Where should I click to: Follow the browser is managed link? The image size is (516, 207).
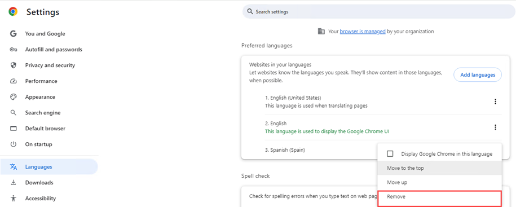click(x=363, y=32)
